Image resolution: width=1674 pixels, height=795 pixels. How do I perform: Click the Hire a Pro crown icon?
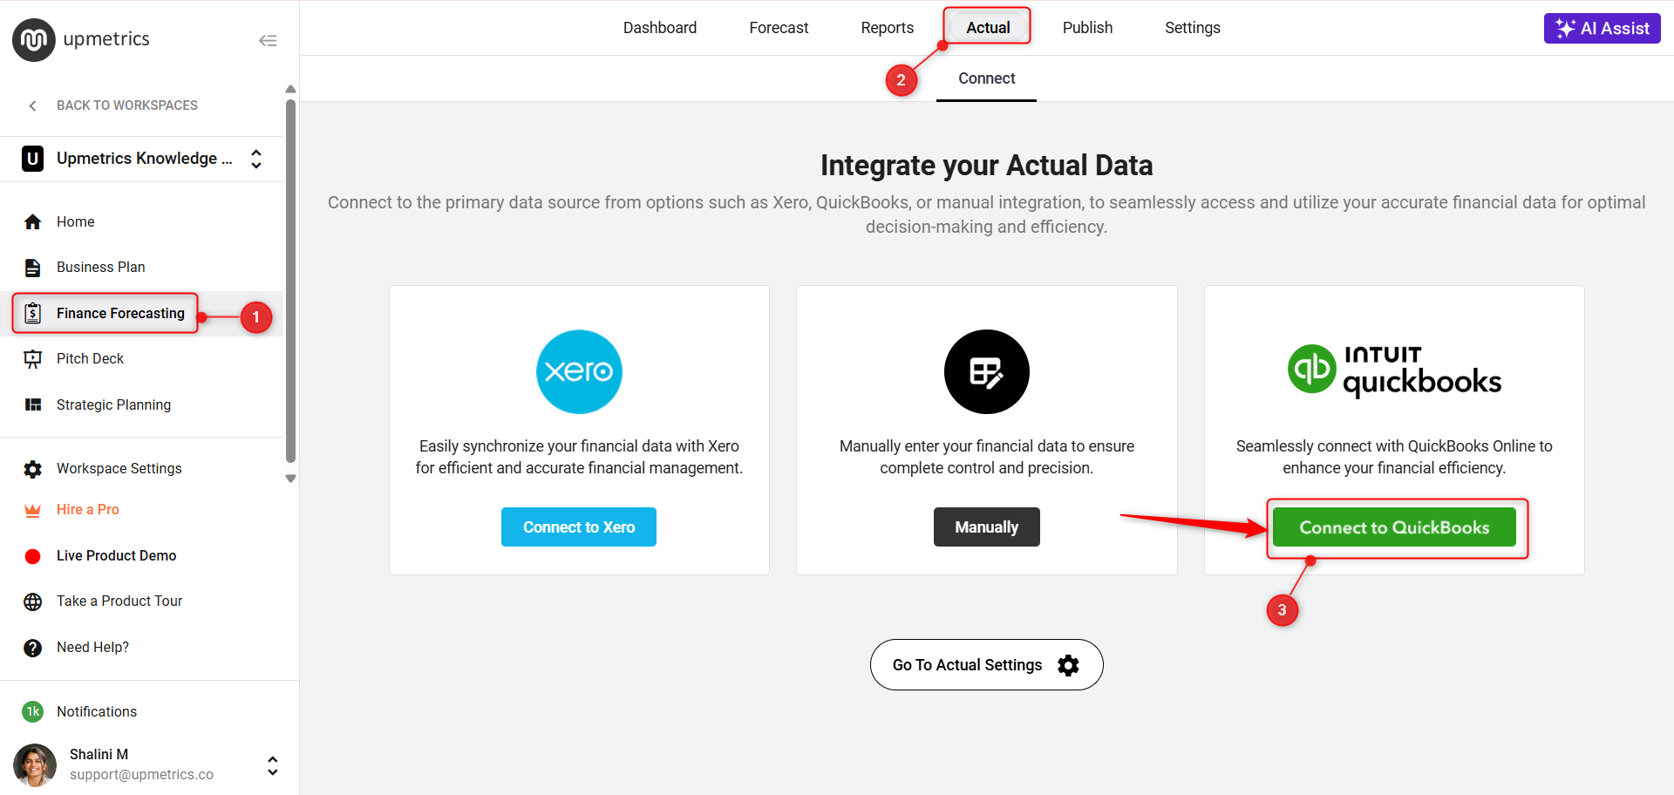point(33,510)
